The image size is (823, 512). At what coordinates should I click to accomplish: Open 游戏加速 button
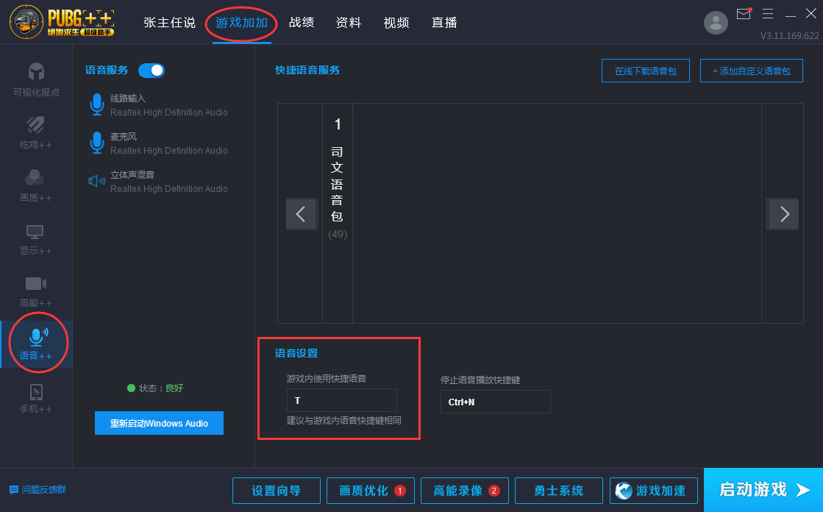pos(653,491)
